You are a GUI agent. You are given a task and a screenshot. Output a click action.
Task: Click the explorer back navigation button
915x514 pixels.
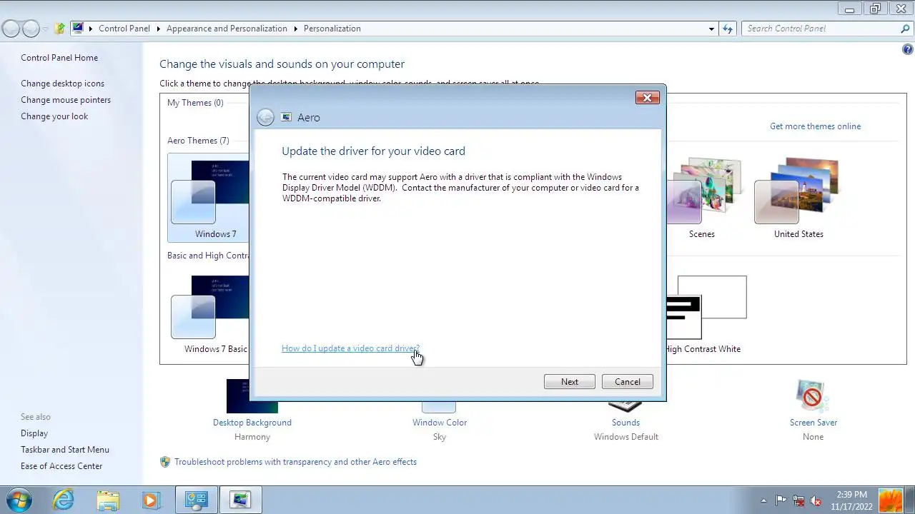point(11,29)
